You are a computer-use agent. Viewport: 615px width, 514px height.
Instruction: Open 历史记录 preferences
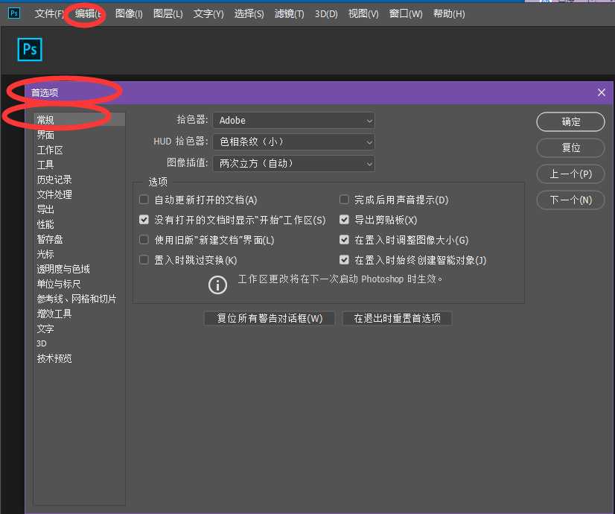tap(54, 180)
